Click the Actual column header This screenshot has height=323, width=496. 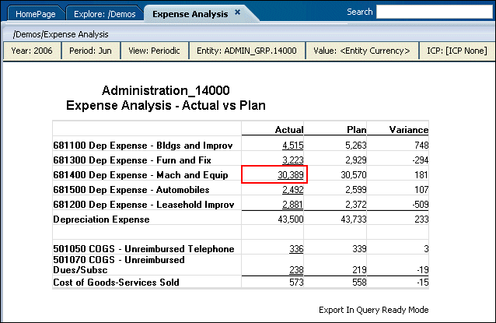pos(289,130)
